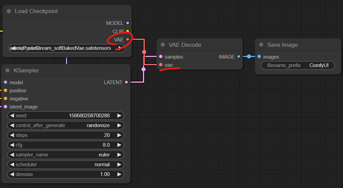Click the CLIP output socket on Load Checkpoint
343x188 pixels.
coord(127,31)
